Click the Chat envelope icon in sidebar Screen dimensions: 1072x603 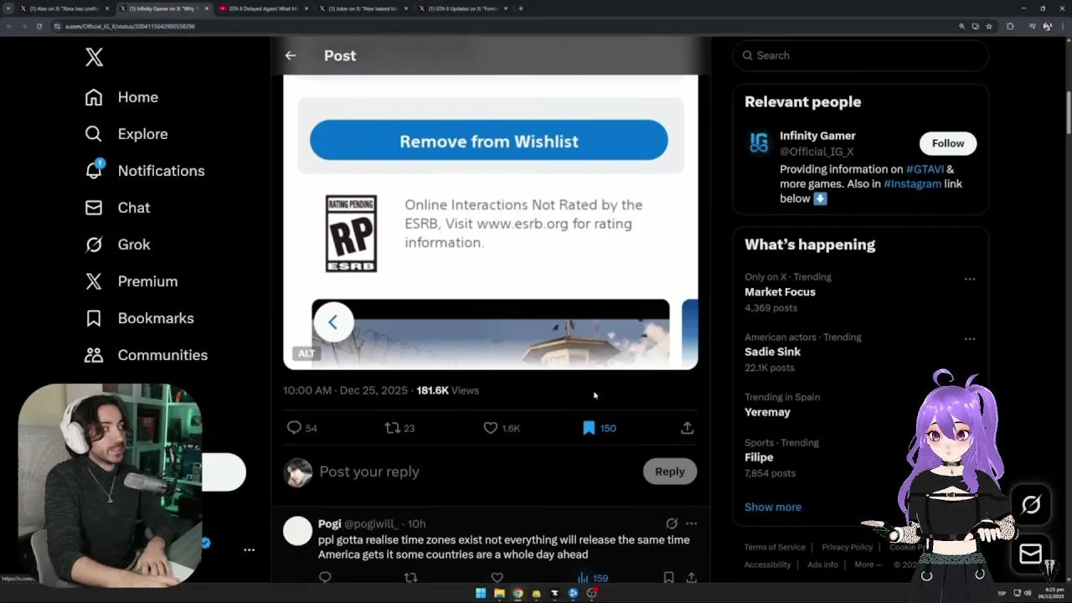coord(94,208)
